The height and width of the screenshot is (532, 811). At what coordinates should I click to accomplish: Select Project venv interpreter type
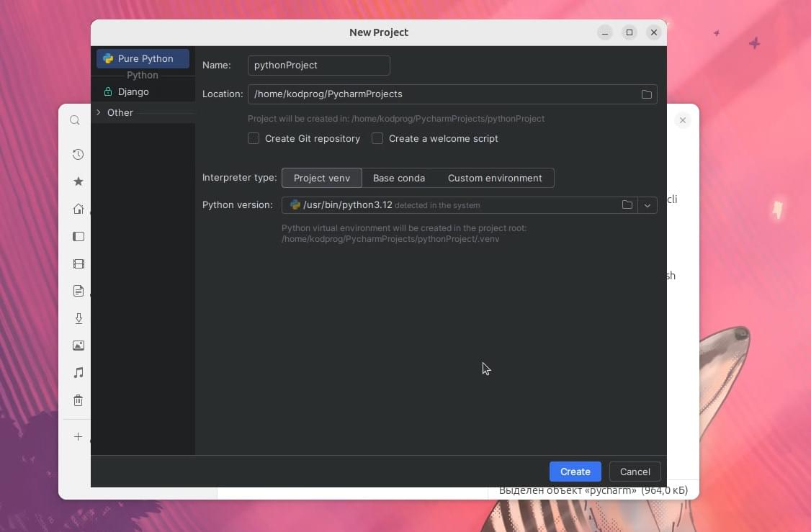(322, 178)
